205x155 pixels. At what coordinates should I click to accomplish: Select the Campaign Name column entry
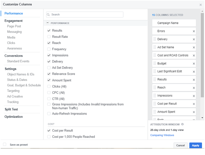click(174, 23)
